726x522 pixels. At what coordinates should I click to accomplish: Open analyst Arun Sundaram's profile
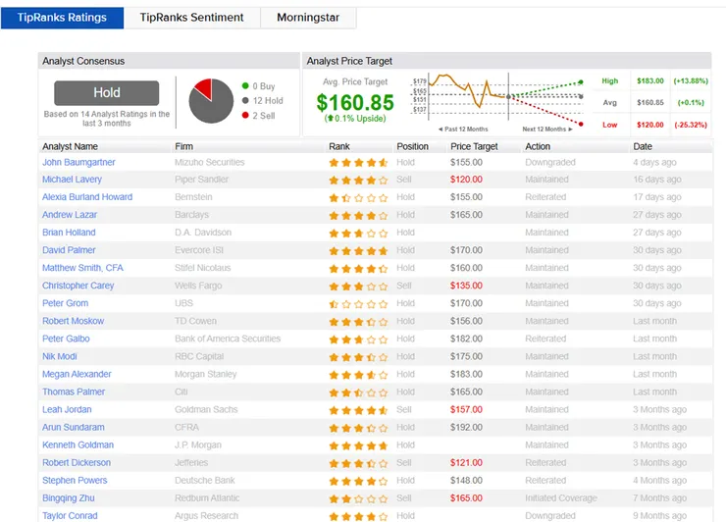coord(74,427)
